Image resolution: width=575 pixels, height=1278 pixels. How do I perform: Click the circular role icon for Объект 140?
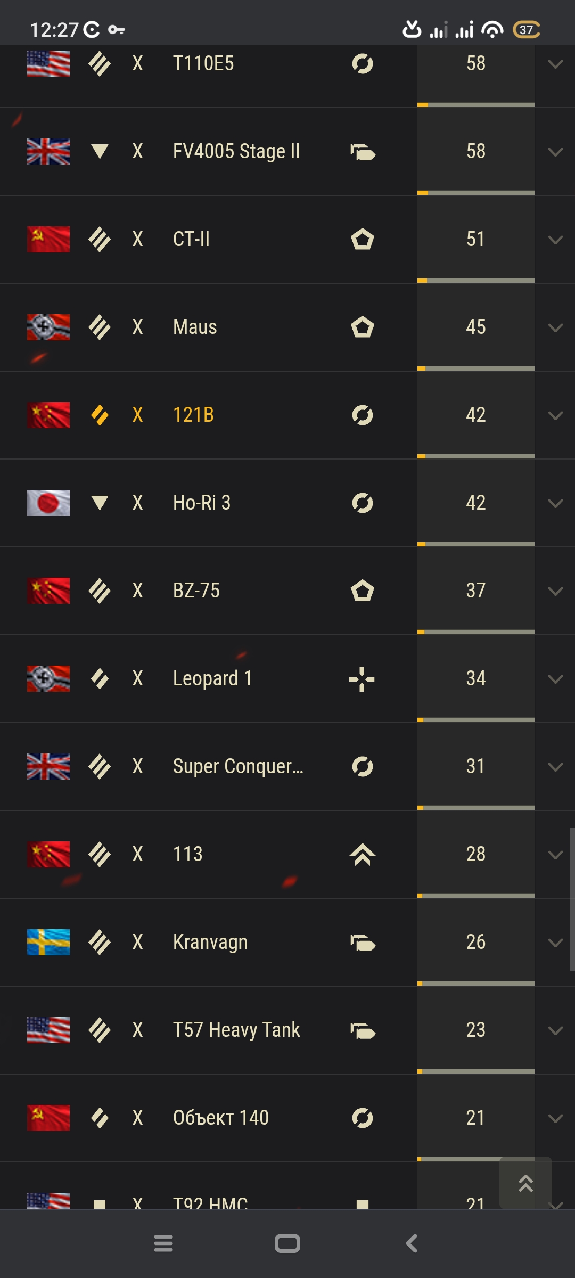point(362,1118)
